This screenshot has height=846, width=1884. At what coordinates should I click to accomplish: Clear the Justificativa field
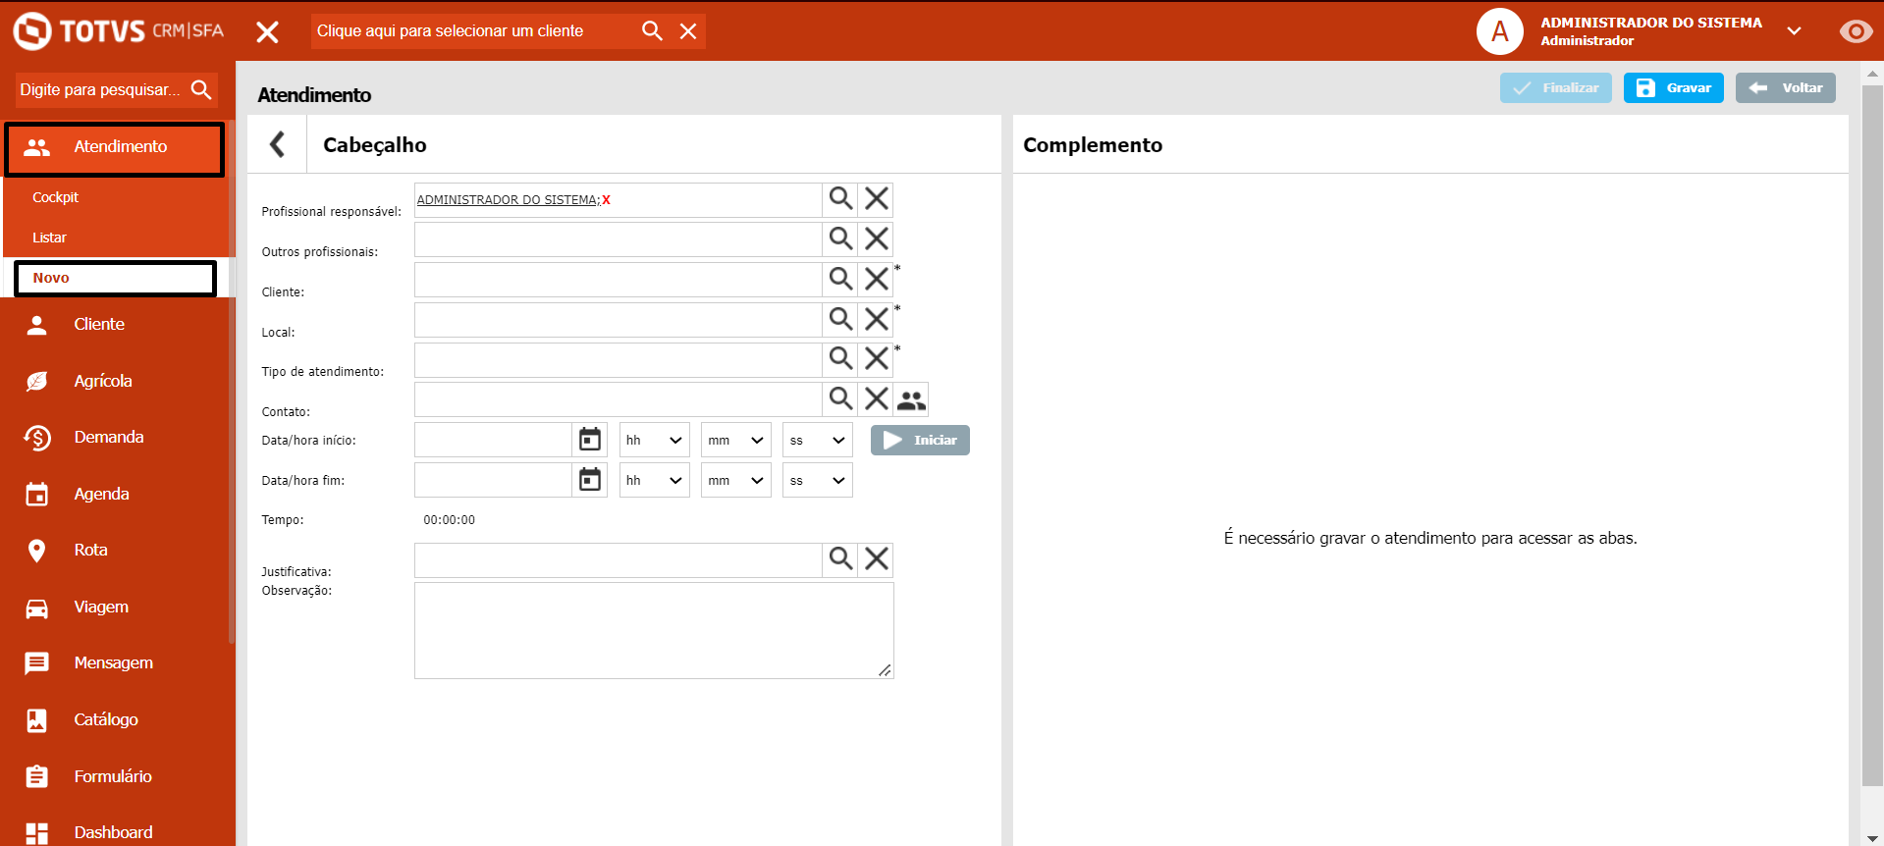876,559
